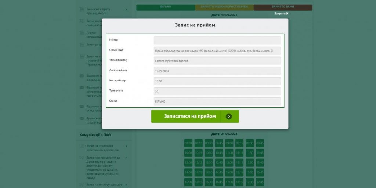The image size is (376, 188).
Task: Select the 13:45 time slot
Action: click(x=260, y=162)
